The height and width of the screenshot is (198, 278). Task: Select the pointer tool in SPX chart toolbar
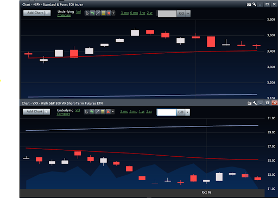(x=87, y=13)
